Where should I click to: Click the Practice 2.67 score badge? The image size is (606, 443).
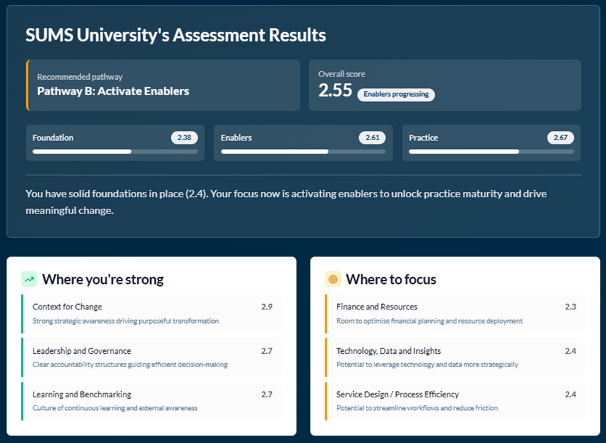[x=560, y=138]
